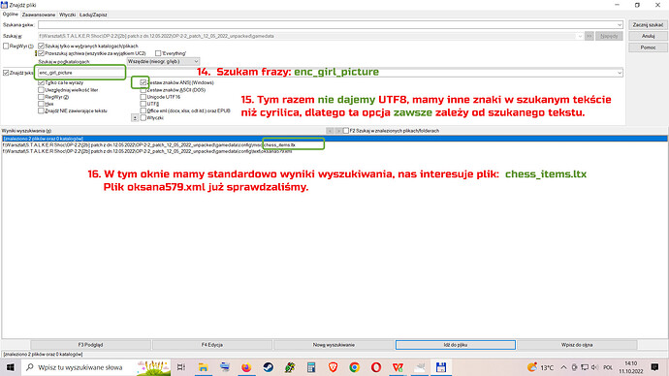Toggle ANSI (Windows) charset checkbox

[143, 82]
